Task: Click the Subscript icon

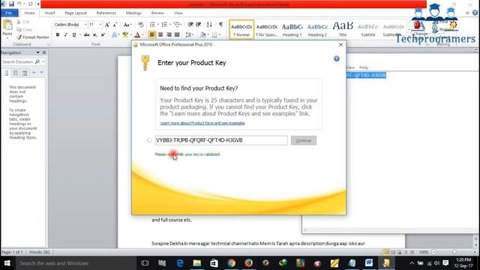Action: (95, 35)
